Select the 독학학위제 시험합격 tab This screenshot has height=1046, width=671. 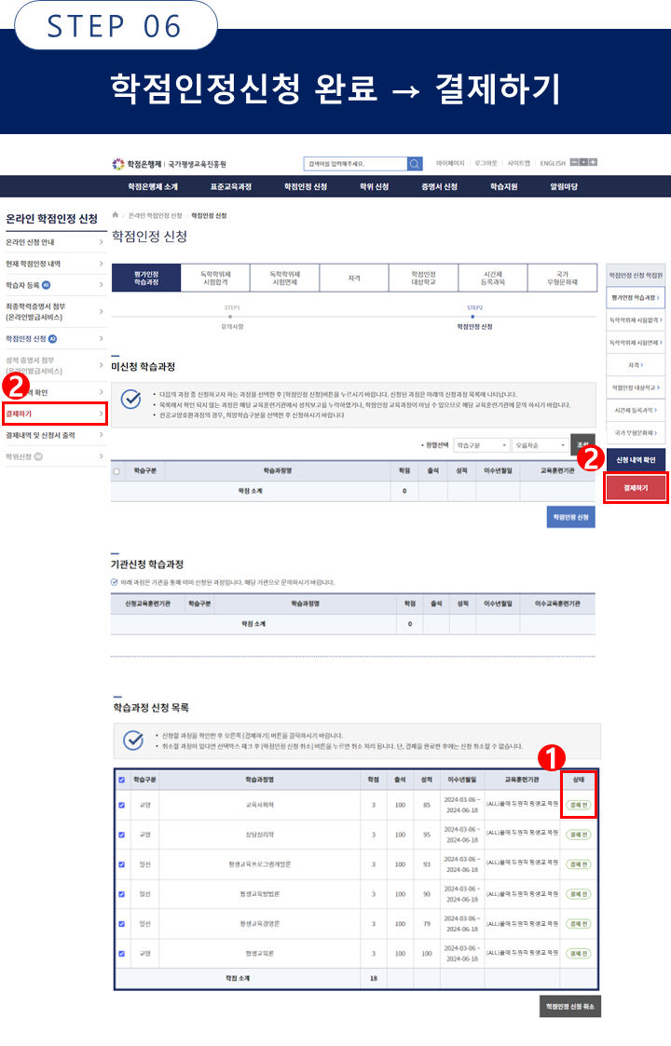pyautogui.click(x=215, y=278)
